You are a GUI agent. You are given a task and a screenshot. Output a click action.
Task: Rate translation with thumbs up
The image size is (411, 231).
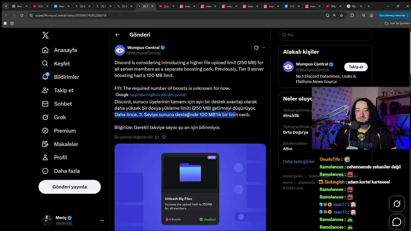pos(157,137)
